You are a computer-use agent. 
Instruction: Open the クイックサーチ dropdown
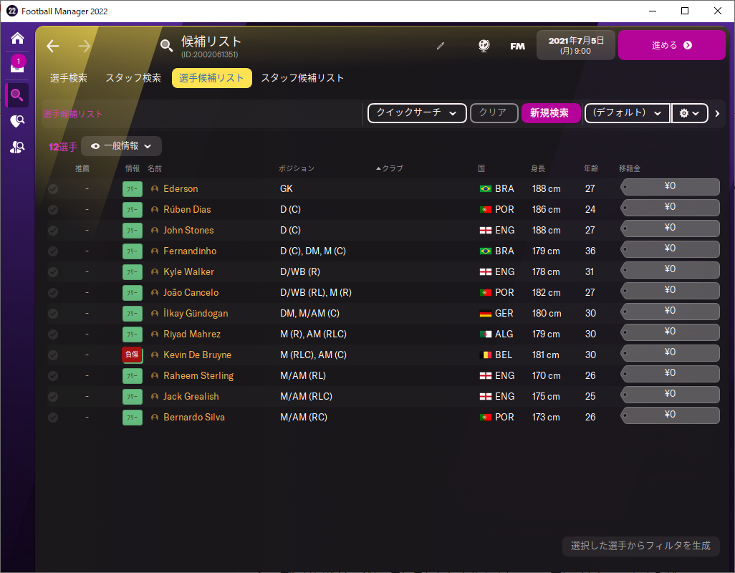coord(417,113)
